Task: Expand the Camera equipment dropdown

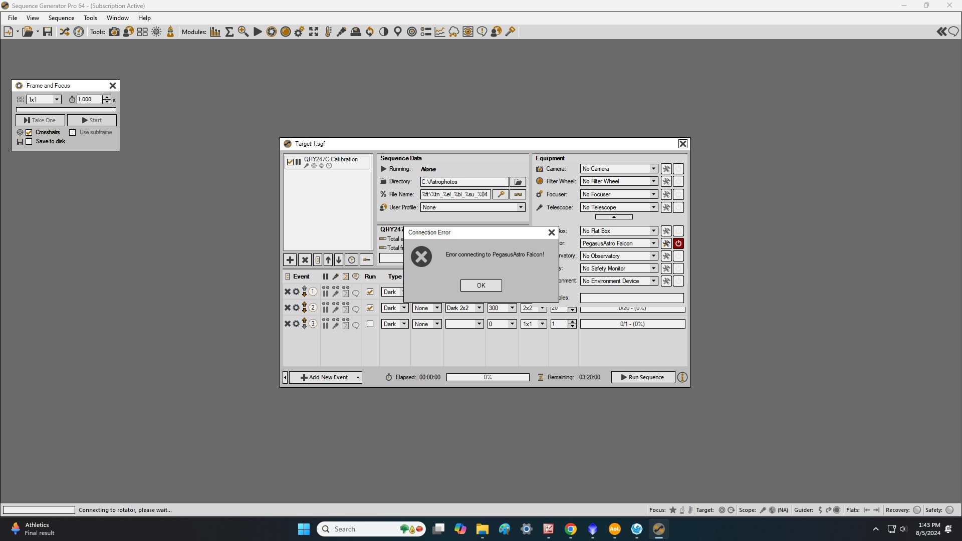Action: 654,169
